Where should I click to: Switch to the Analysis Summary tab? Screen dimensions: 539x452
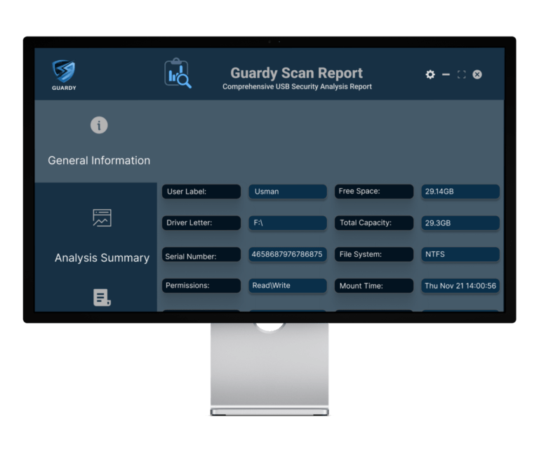(102, 258)
